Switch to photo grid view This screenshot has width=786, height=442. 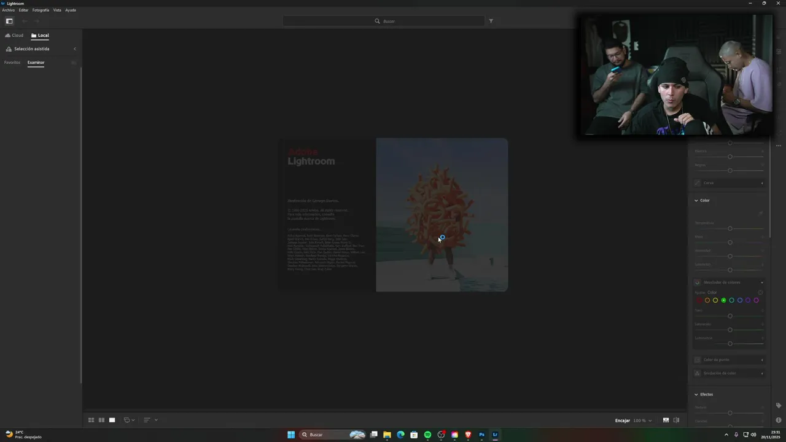point(91,420)
